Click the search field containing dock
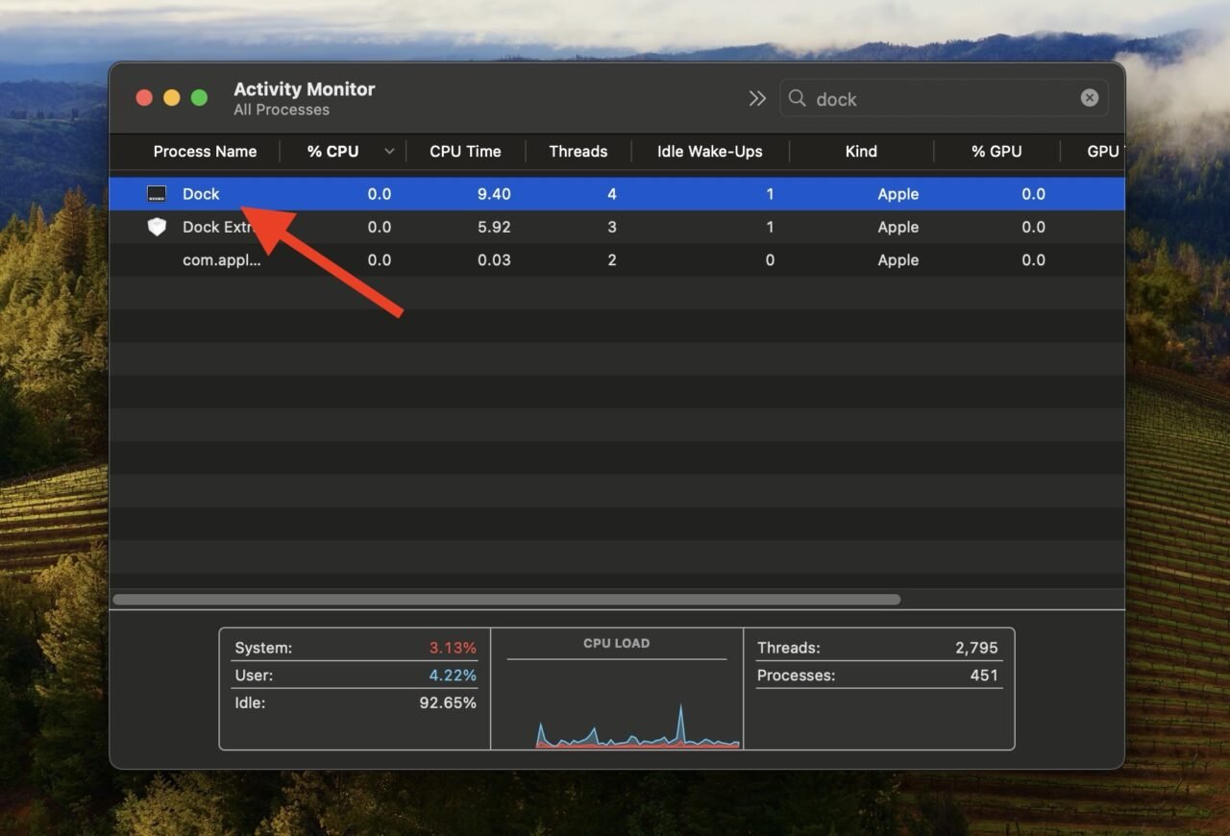Screen dimensions: 1230x836 tap(944, 98)
